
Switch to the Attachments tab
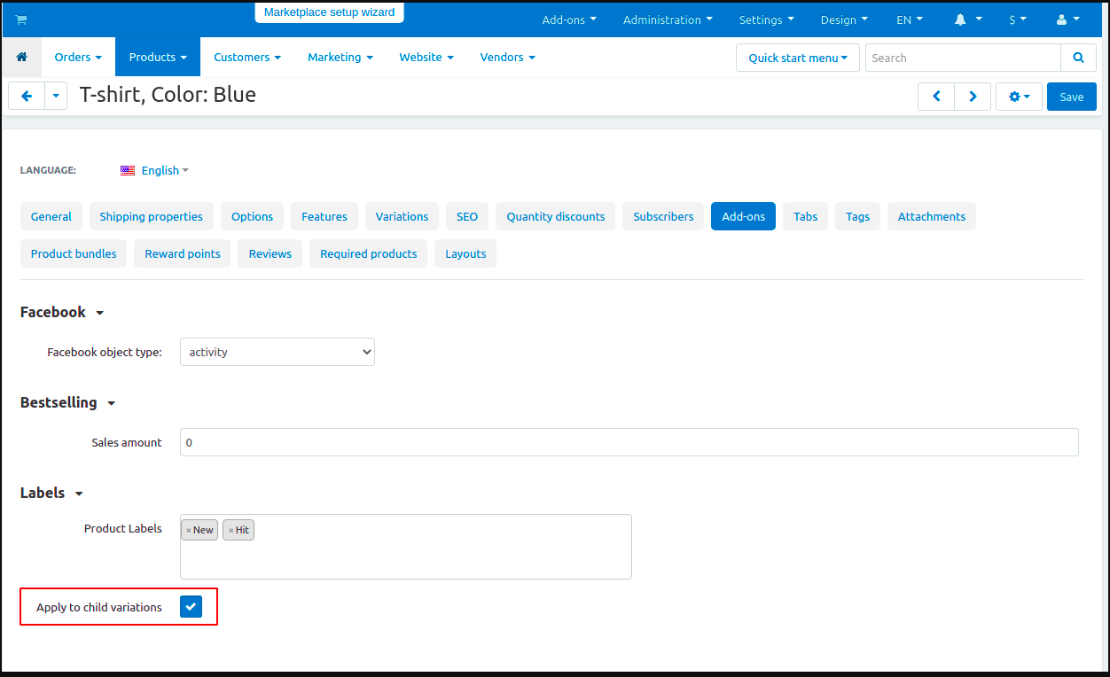932,216
